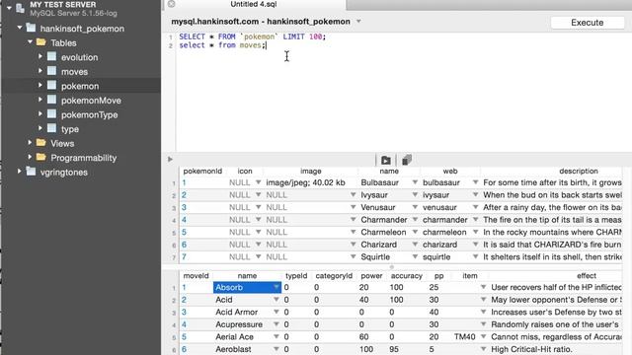The image size is (632, 355).
Task: Expand the vgringtones database
Action: (20, 172)
